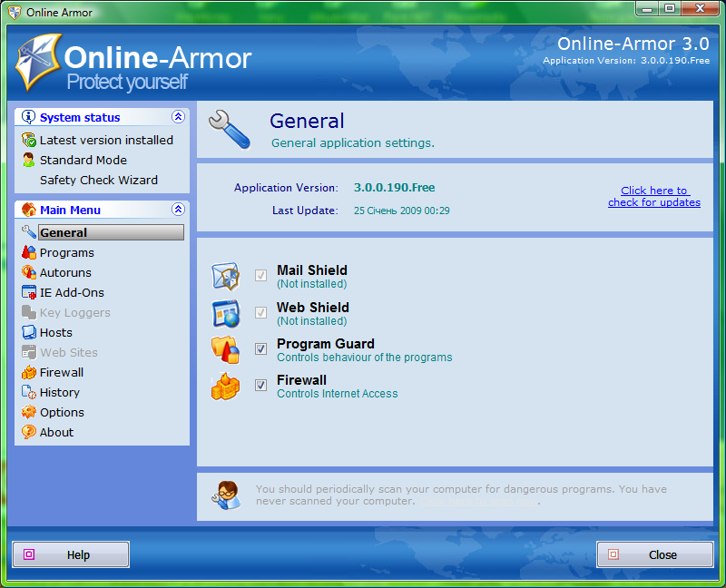Open the Autoruns menu item
This screenshot has height=588, width=726.
pyautogui.click(x=65, y=273)
